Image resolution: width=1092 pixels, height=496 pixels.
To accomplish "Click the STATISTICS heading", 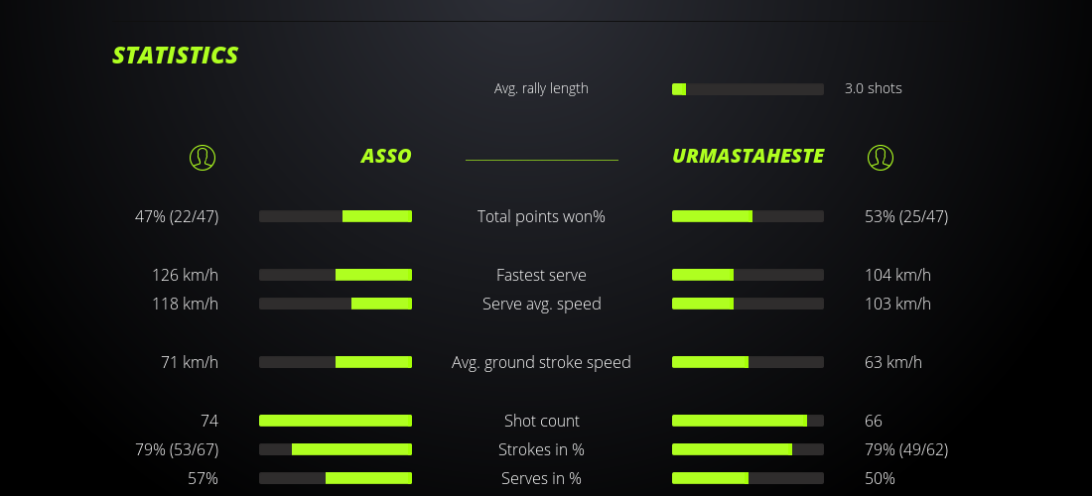I will pos(176,56).
